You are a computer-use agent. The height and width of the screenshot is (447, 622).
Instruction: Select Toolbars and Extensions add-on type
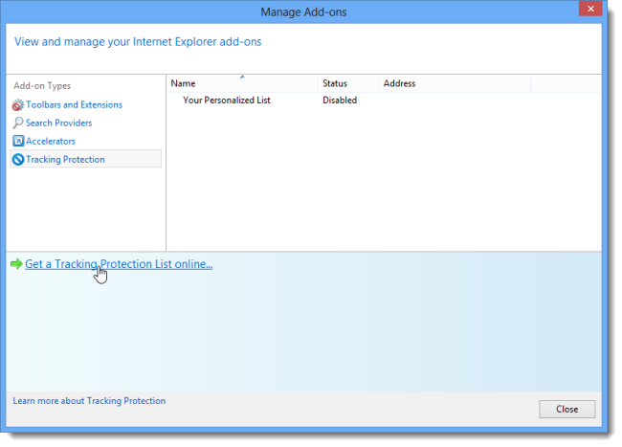pos(75,104)
